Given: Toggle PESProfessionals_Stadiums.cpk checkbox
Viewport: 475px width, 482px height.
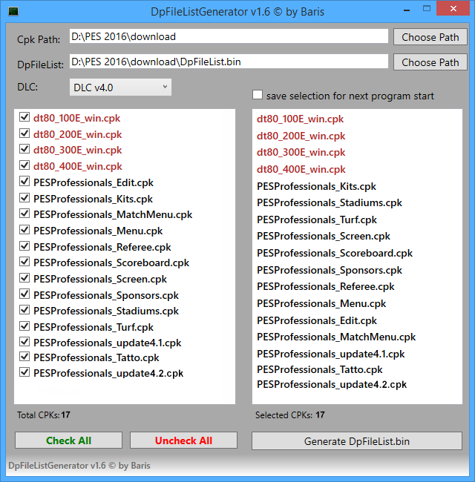Looking at the screenshot, I should tap(24, 310).
